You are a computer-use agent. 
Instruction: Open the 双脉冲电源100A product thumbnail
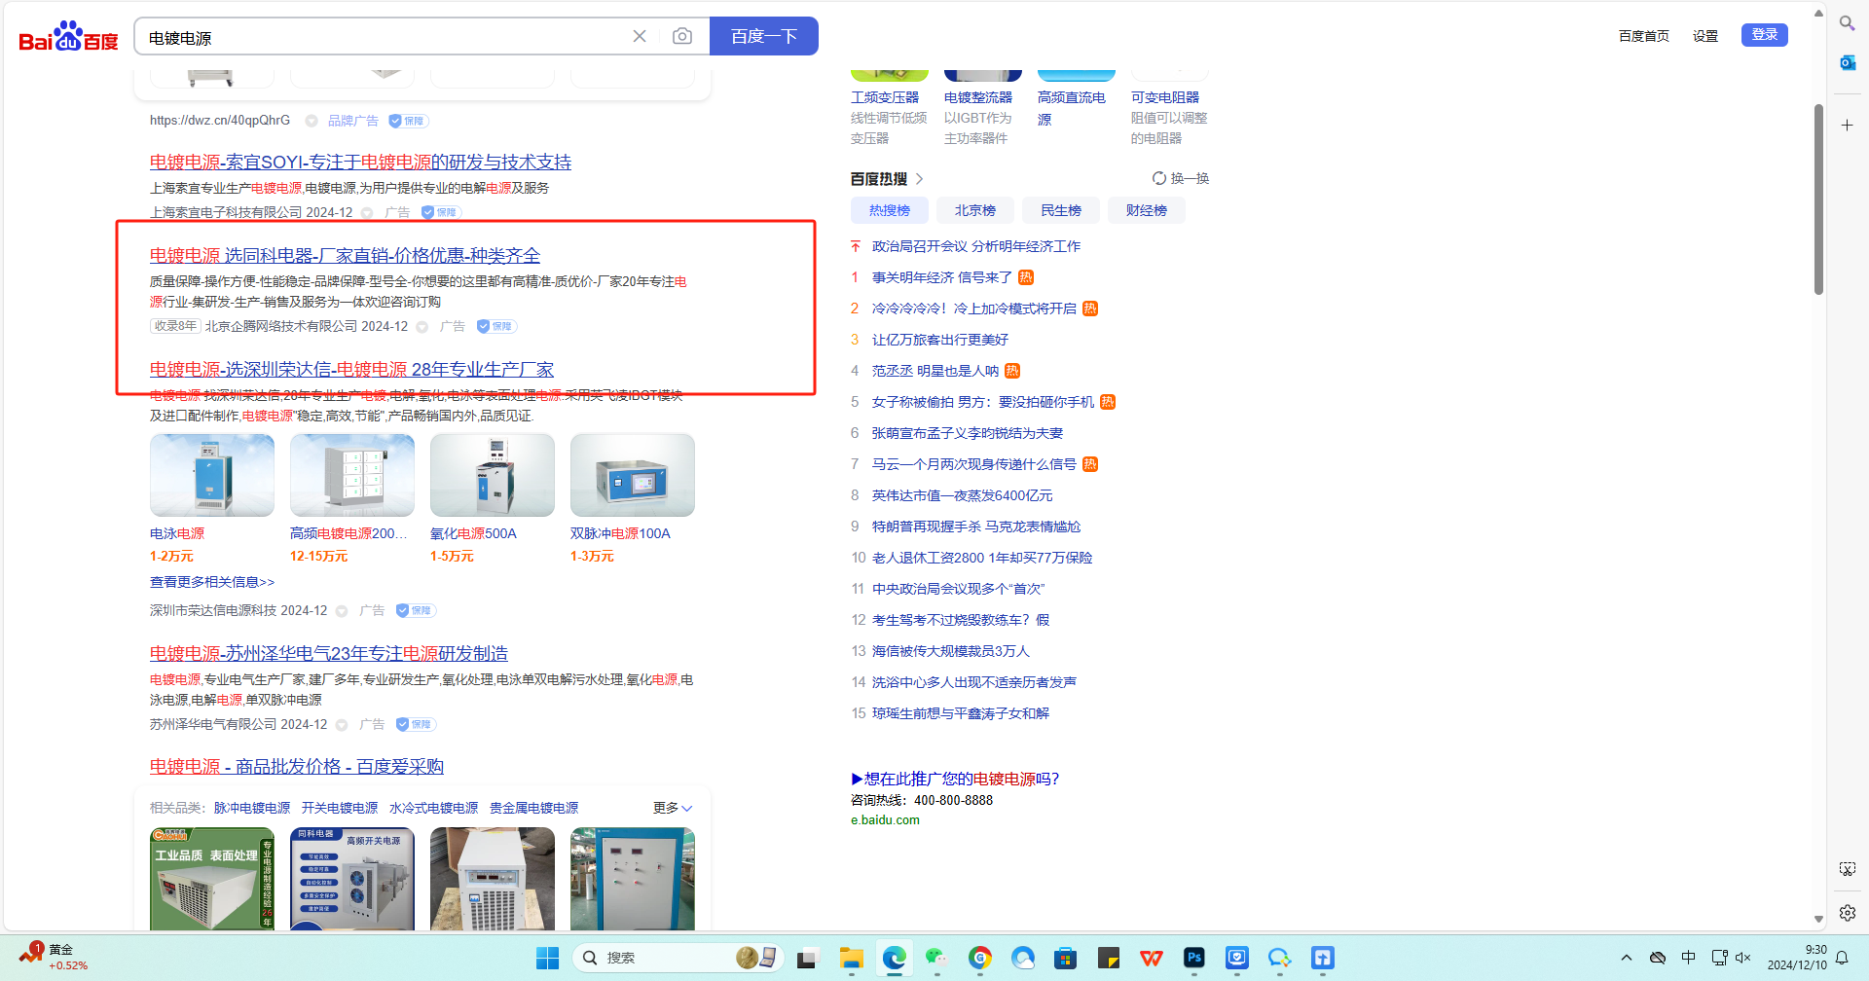click(x=633, y=475)
